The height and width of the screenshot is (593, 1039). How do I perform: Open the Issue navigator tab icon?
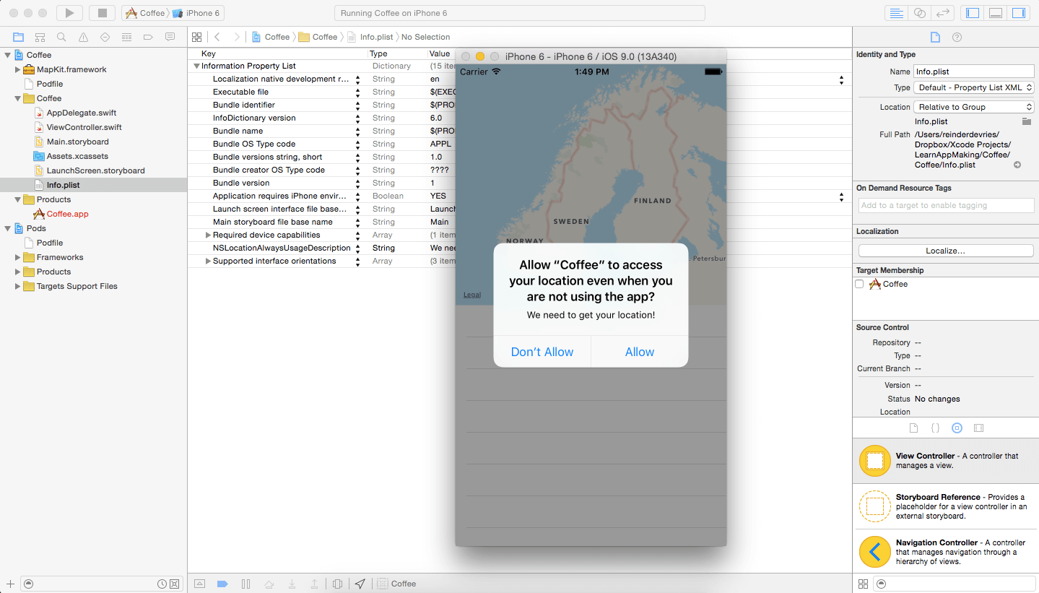pyautogui.click(x=83, y=37)
